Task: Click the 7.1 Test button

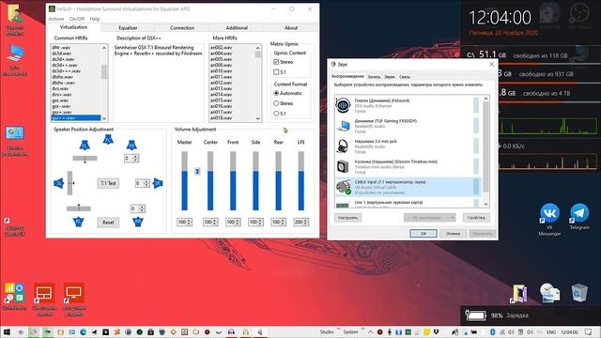Action: [x=108, y=183]
